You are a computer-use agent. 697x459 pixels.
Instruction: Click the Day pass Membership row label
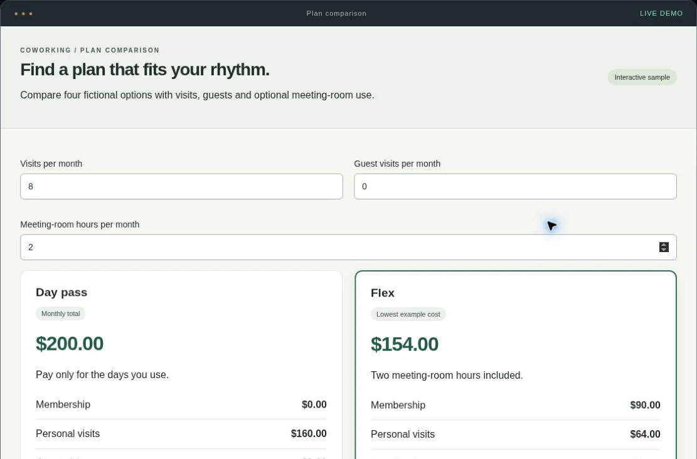tap(63, 404)
